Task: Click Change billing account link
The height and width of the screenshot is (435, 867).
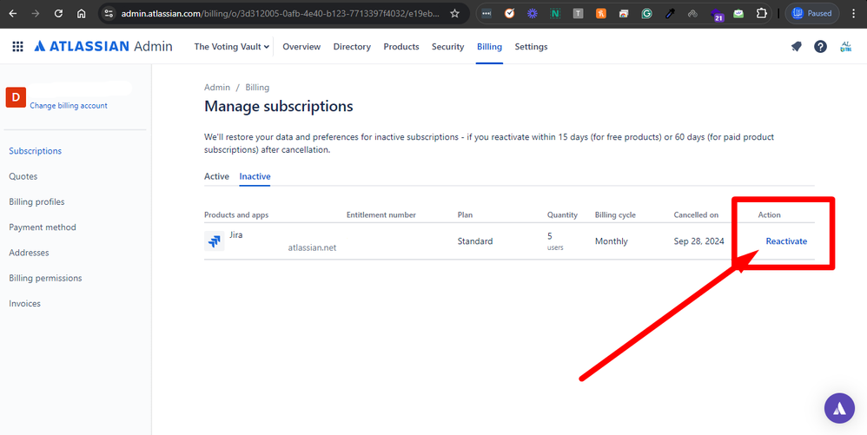Action: 69,106
